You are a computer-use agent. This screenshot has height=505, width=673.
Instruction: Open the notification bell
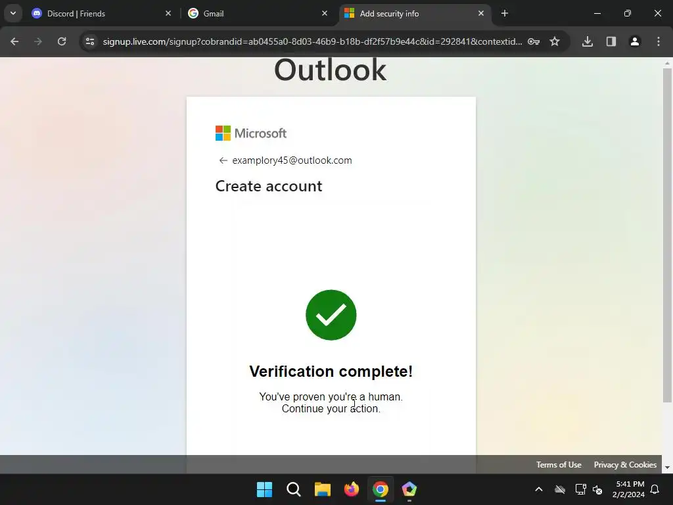655,489
